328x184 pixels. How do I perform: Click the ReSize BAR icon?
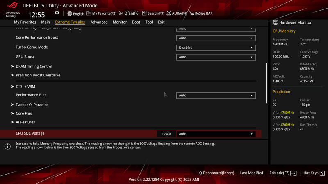tap(192, 13)
